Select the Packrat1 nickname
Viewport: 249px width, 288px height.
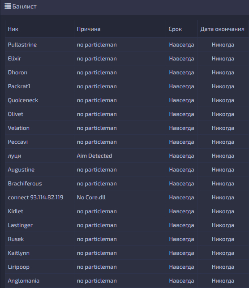coord(19,86)
